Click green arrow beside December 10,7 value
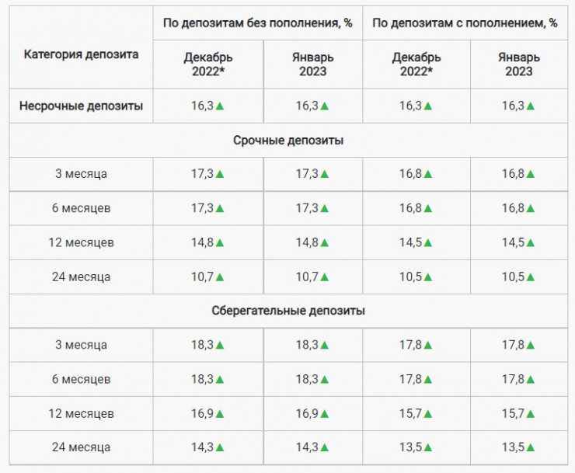This screenshot has height=473, width=575. pyautogui.click(x=220, y=277)
